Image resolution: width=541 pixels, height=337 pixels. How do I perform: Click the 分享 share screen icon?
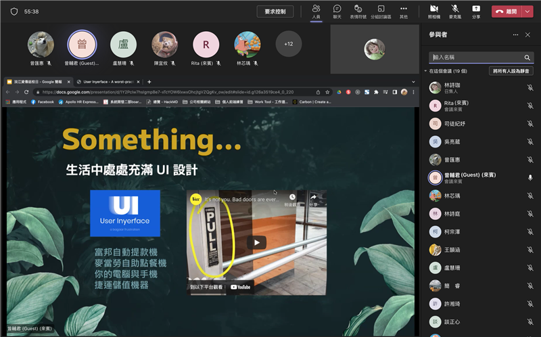(x=476, y=11)
